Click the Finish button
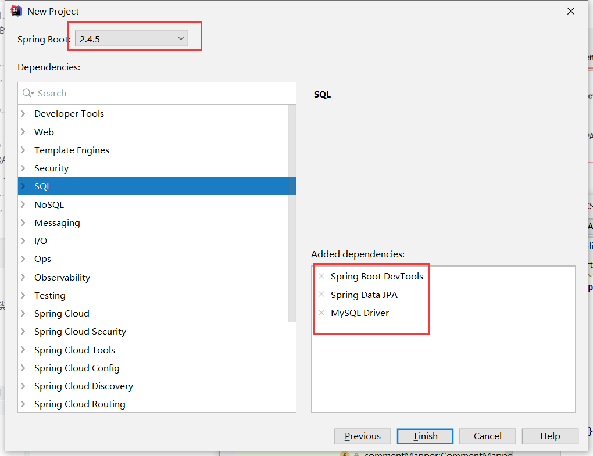 click(x=425, y=436)
